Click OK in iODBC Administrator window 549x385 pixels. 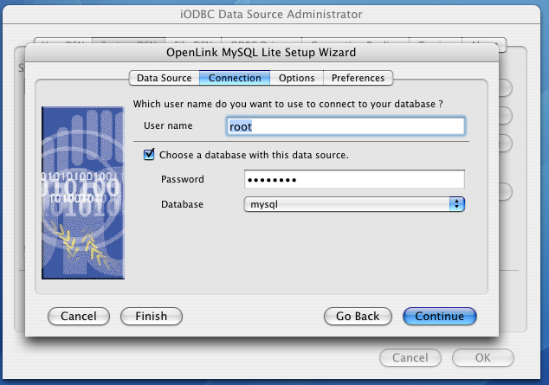coord(483,357)
